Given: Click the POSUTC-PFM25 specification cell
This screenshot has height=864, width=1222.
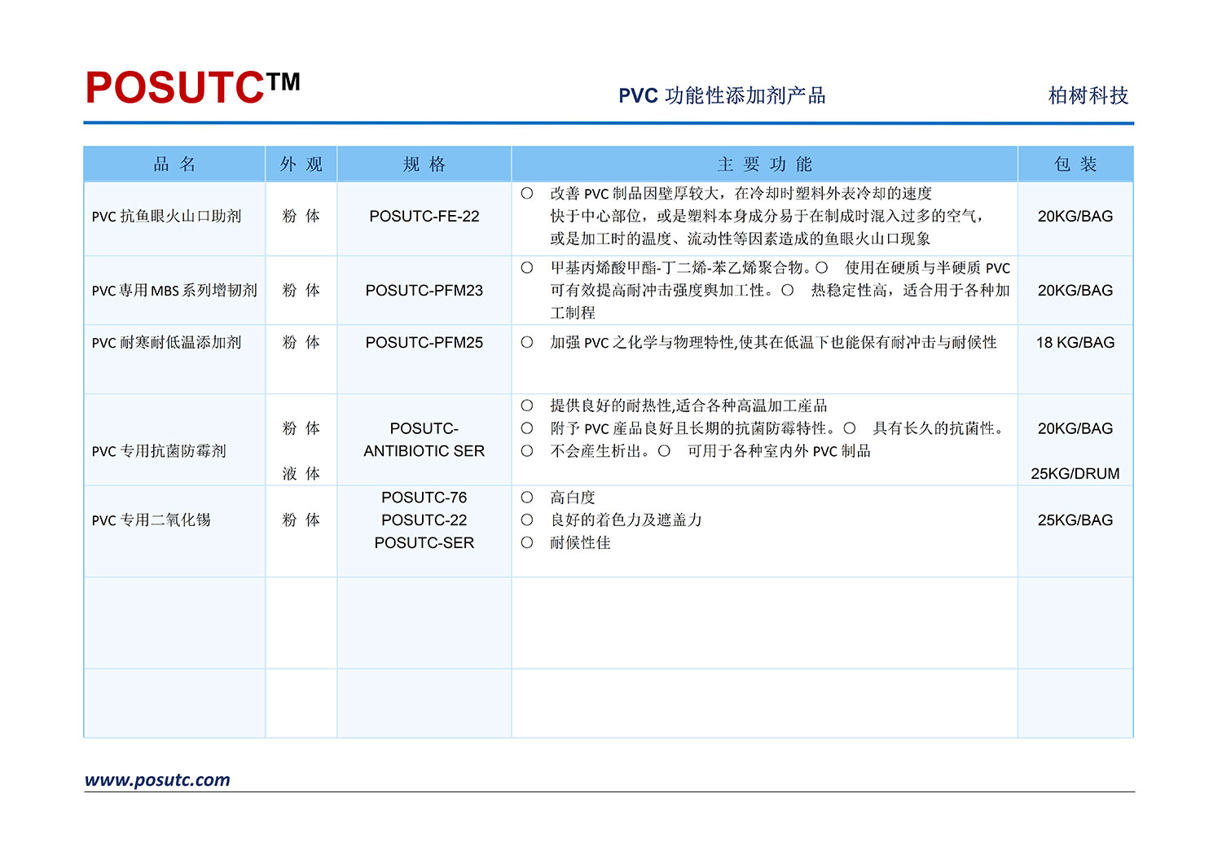Looking at the screenshot, I should point(424,343).
